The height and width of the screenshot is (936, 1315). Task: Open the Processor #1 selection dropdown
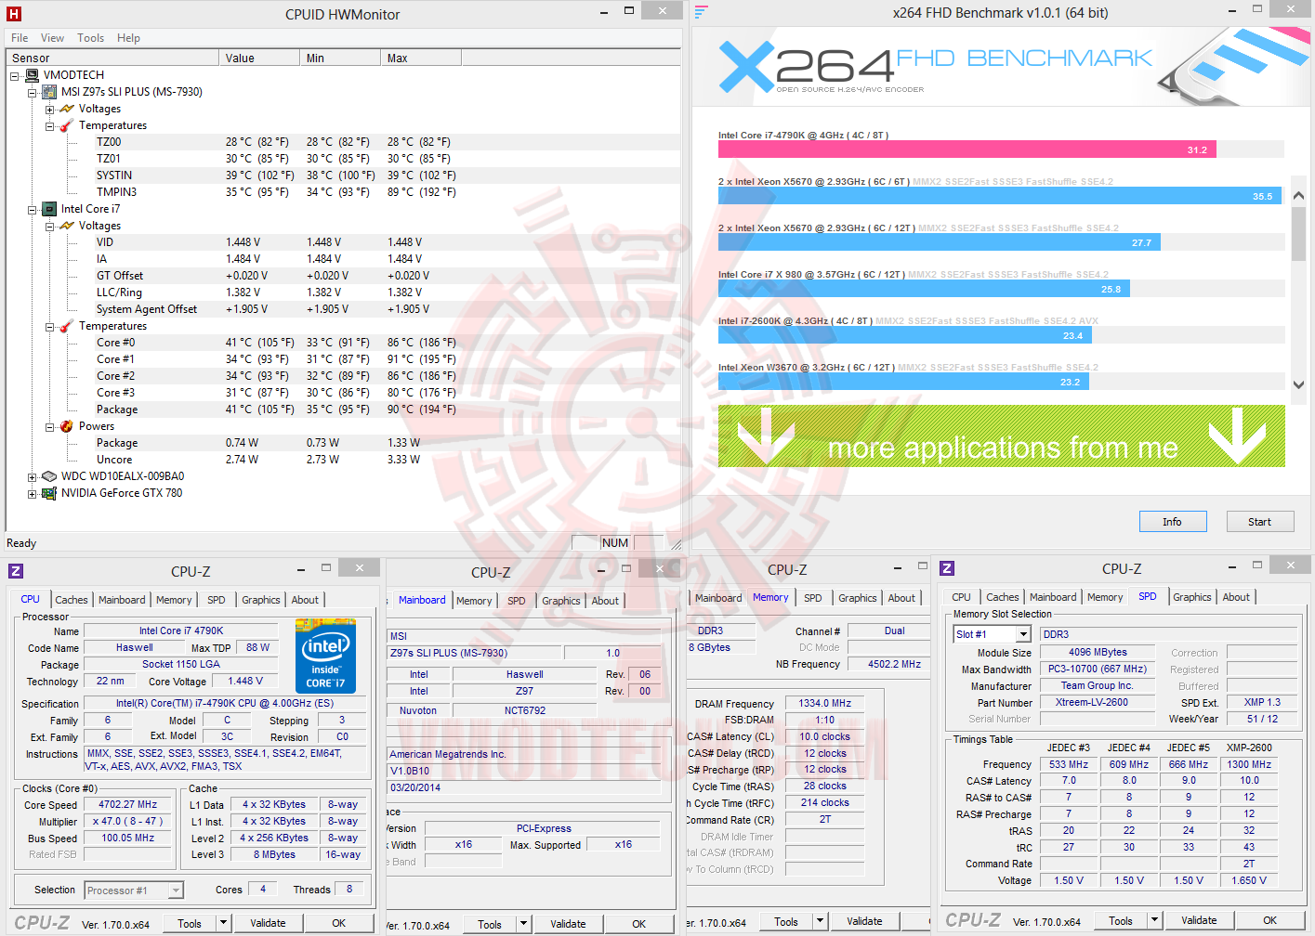176,890
